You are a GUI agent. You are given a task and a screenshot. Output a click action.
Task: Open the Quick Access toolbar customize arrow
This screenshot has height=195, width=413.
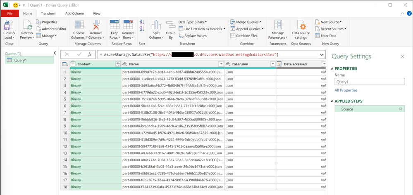pos(24,5)
